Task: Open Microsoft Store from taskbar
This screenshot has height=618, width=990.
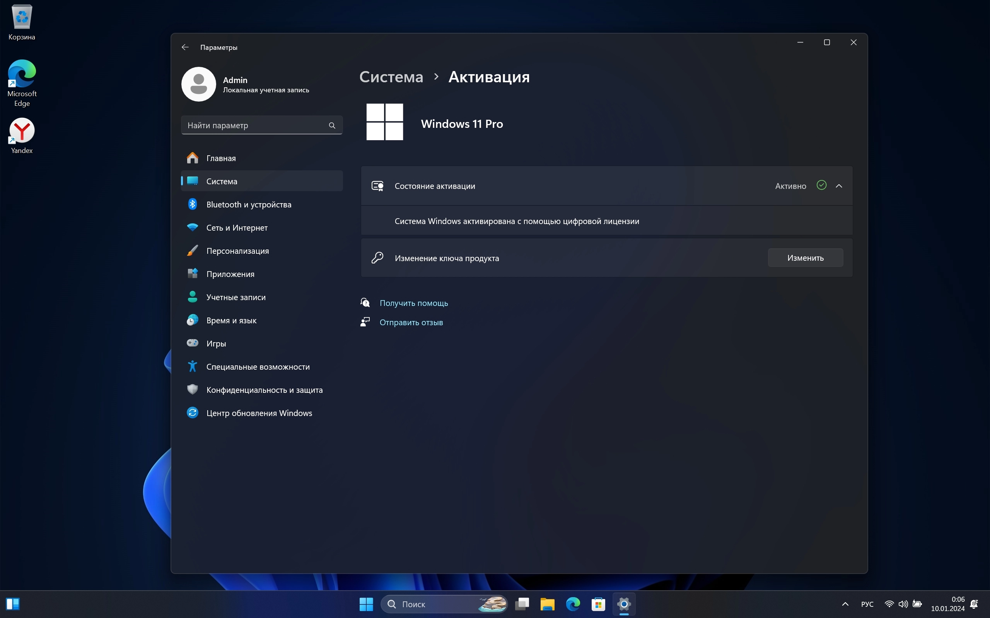Action: [598, 604]
